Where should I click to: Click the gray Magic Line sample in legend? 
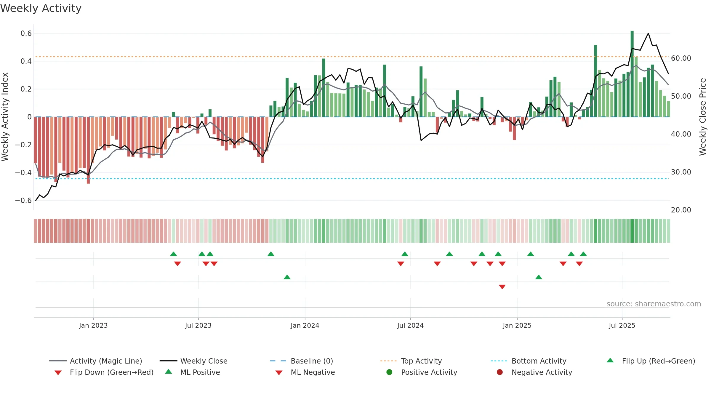[x=58, y=361]
